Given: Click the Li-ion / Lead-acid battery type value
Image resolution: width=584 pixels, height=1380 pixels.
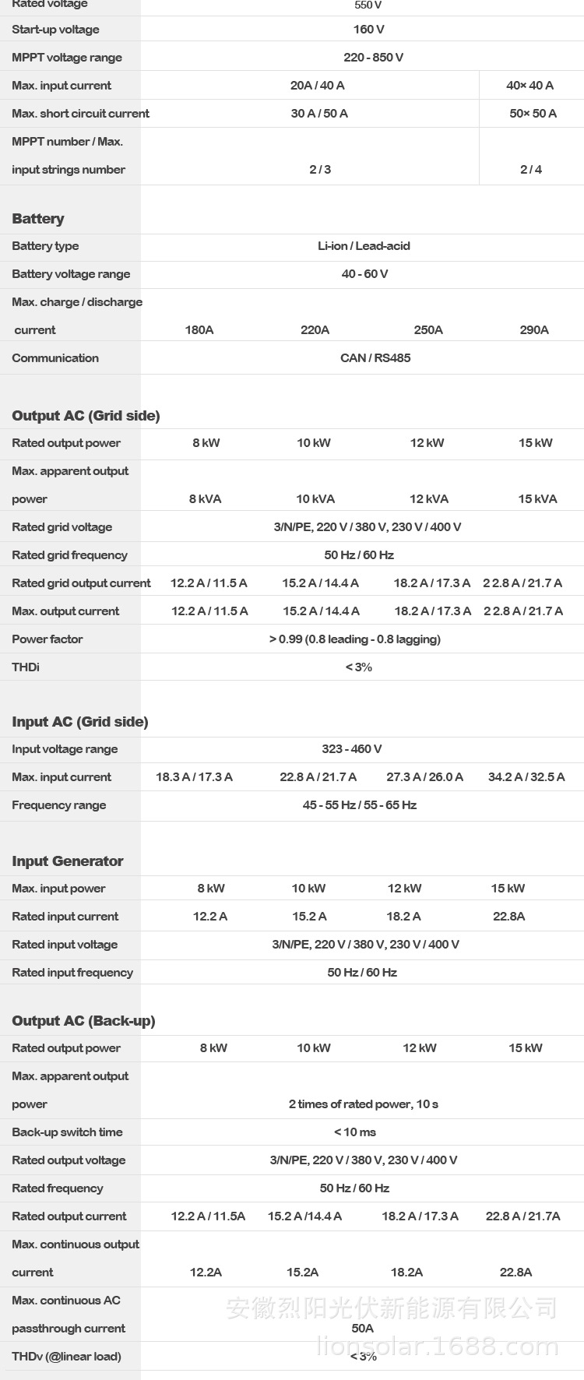Looking at the screenshot, I should pyautogui.click(x=364, y=246).
